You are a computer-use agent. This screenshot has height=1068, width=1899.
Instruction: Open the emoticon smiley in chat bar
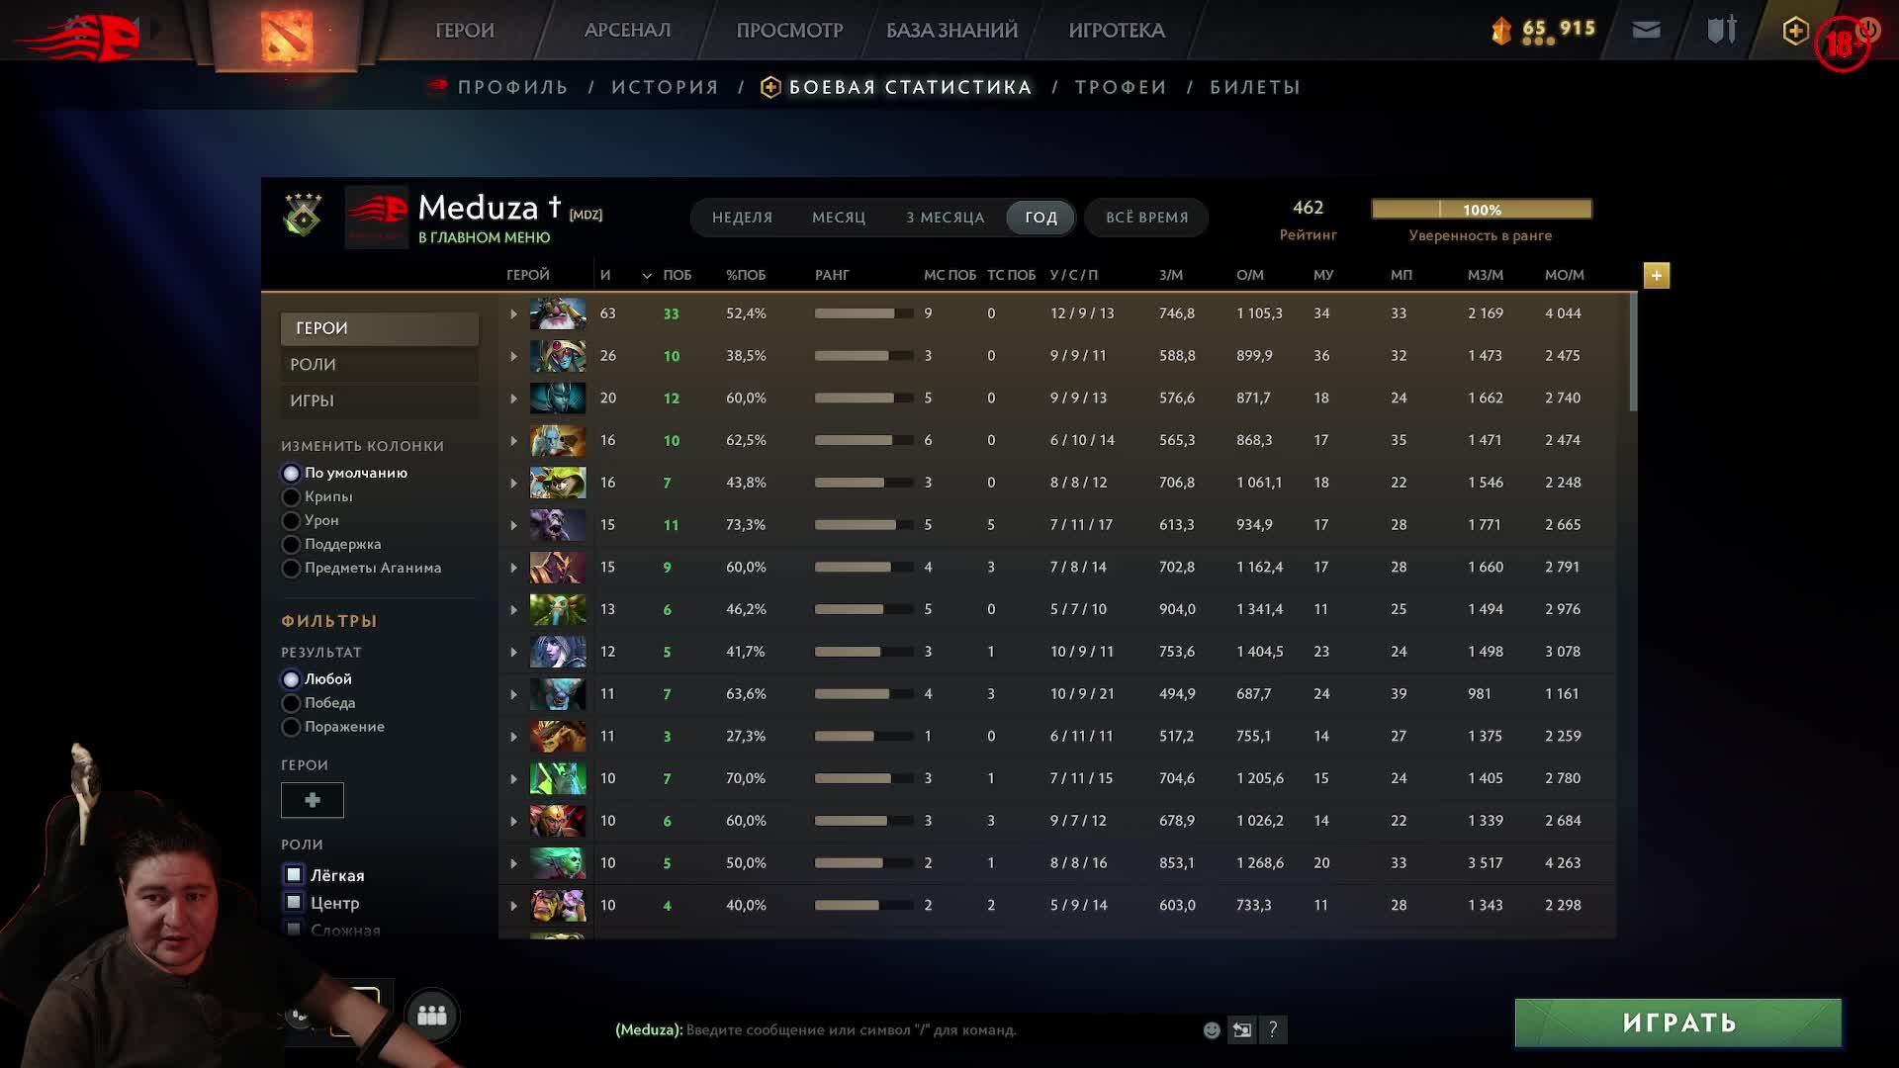click(x=1212, y=1030)
